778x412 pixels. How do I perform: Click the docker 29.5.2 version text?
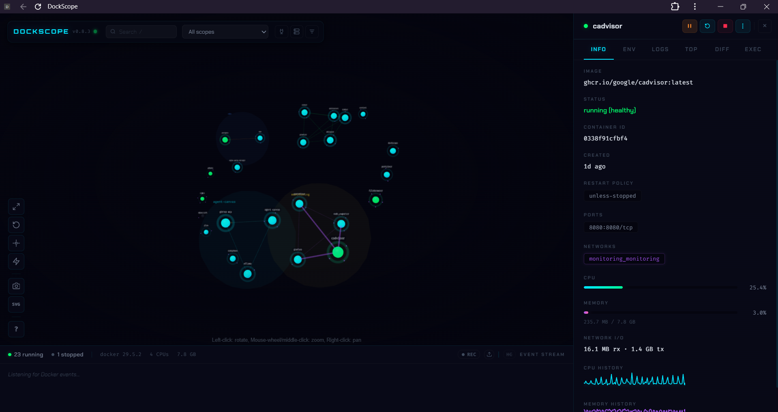click(121, 354)
